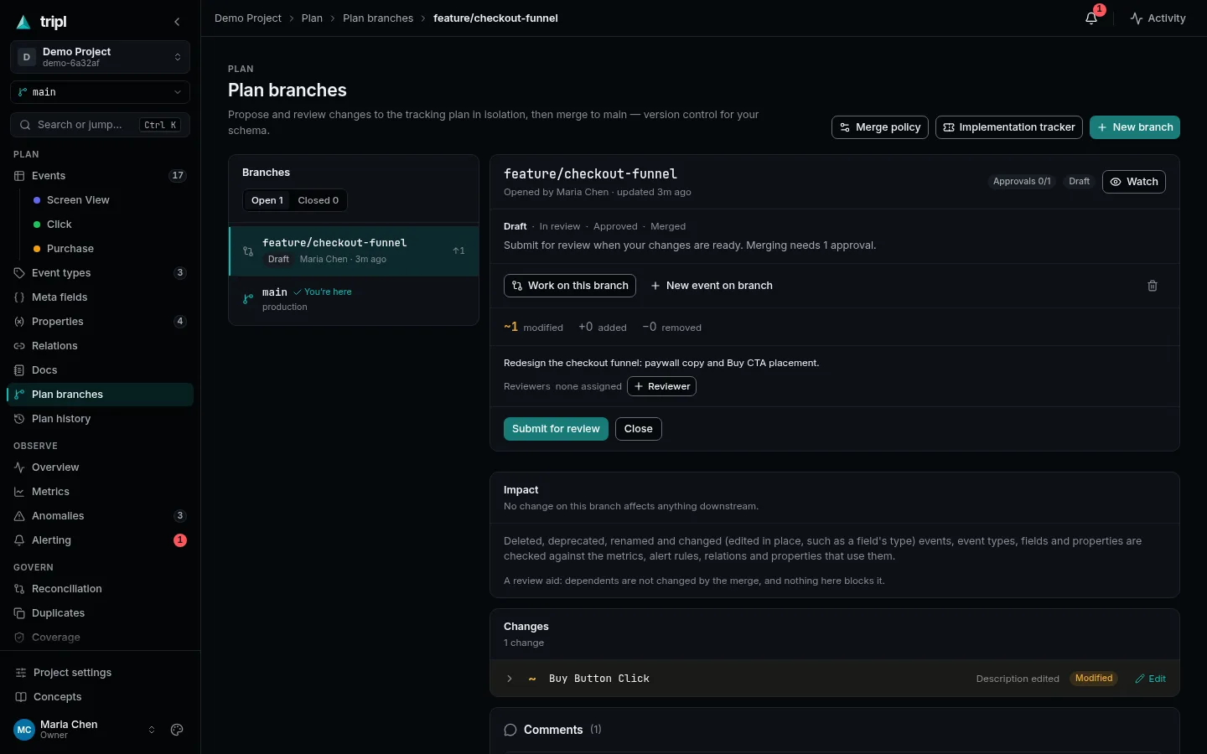Switch to the Open 1 branches tab
This screenshot has width=1207, height=754.
tap(267, 200)
